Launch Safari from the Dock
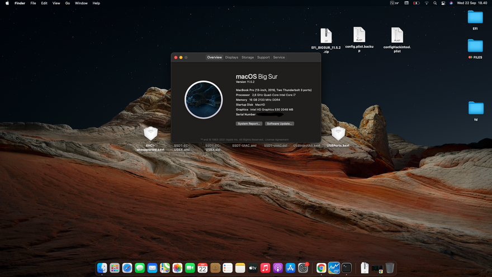The width and height of the screenshot is (492, 277). coord(127,268)
